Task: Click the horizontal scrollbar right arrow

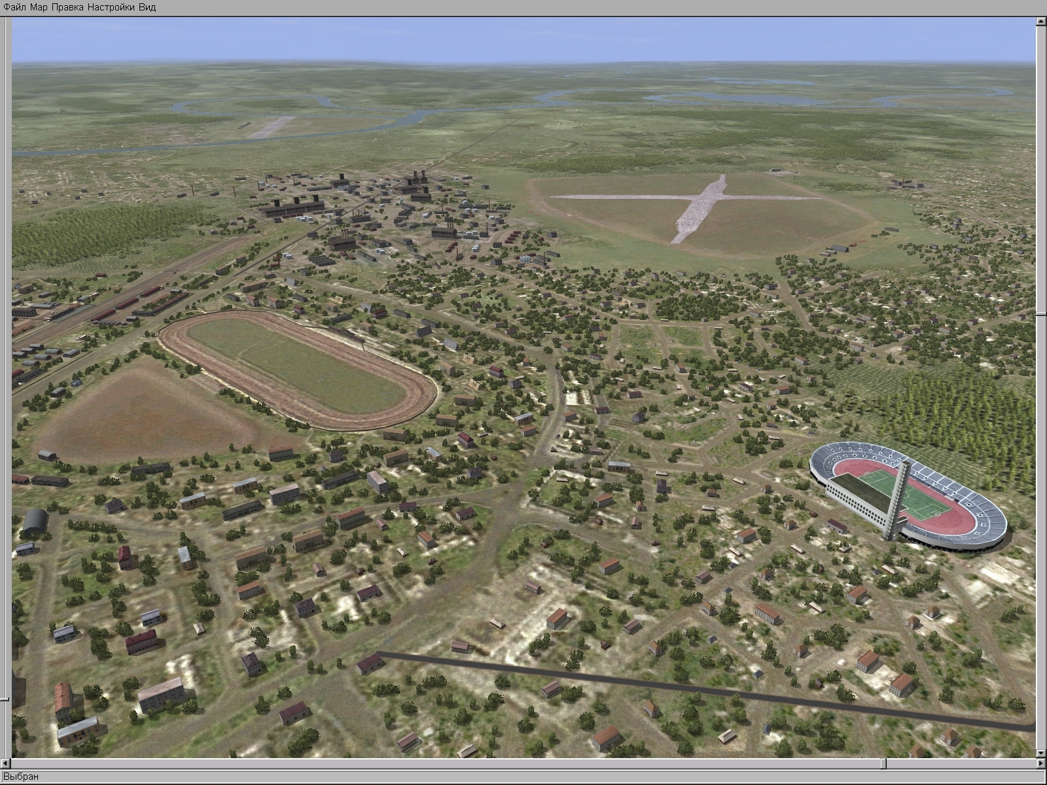Action: (1041, 763)
